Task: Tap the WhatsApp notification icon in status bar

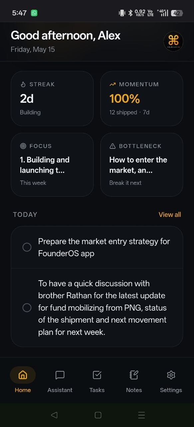Action: [34, 13]
